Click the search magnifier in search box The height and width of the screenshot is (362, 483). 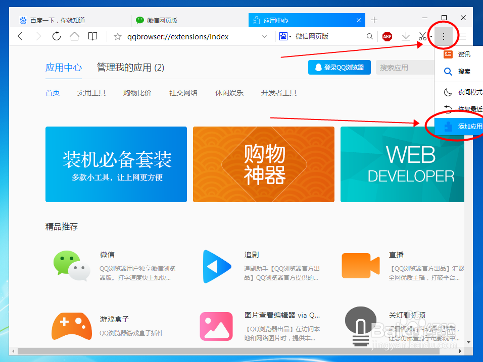(x=370, y=37)
